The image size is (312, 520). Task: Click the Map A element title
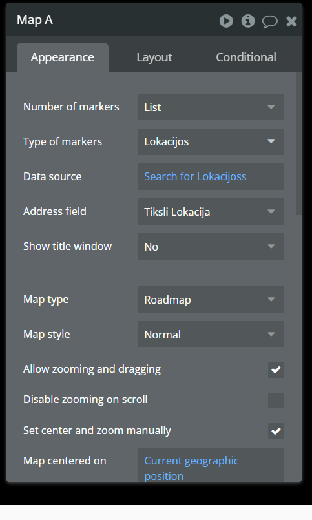click(x=35, y=20)
